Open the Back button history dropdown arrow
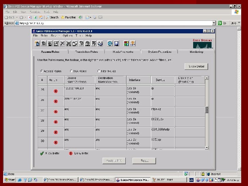 tap(17, 17)
